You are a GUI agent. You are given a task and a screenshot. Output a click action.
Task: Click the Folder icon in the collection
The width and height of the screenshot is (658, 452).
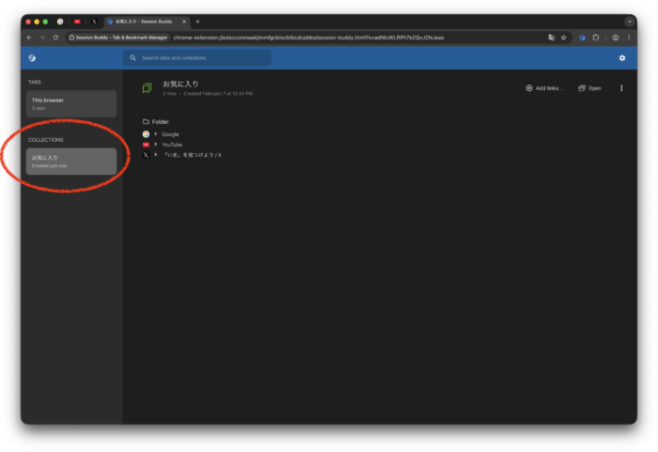(x=146, y=122)
